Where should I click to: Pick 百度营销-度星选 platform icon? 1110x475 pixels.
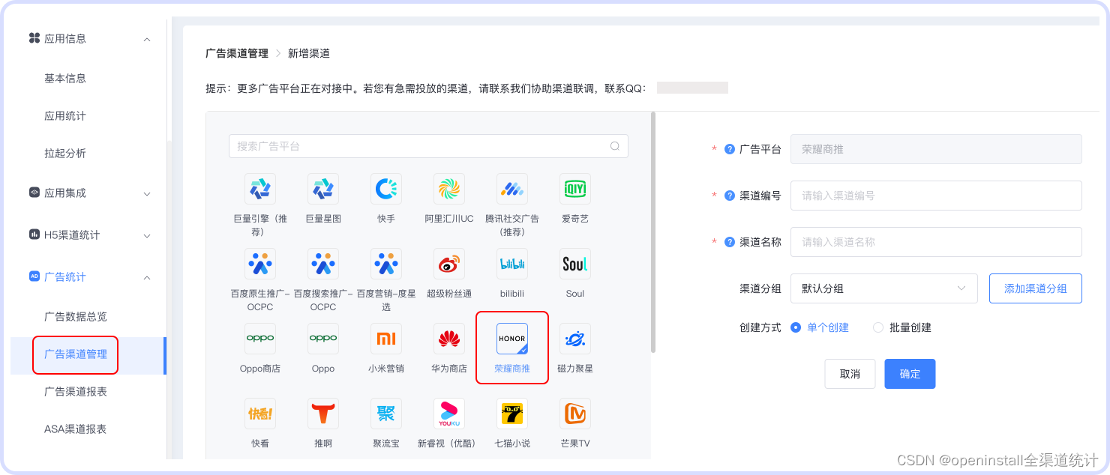click(386, 264)
